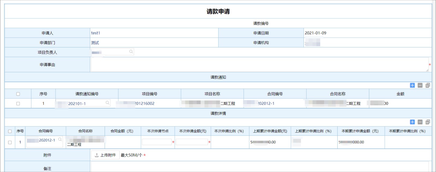This screenshot has height=172, width=436.
Task: Click the 备注 text area
Action: click(x=260, y=167)
